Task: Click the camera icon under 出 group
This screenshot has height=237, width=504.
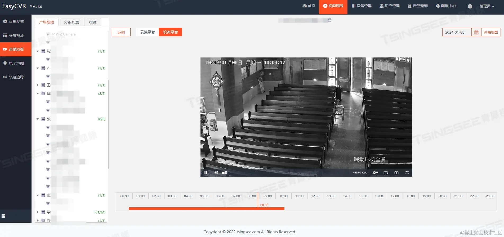Action: pos(48,204)
